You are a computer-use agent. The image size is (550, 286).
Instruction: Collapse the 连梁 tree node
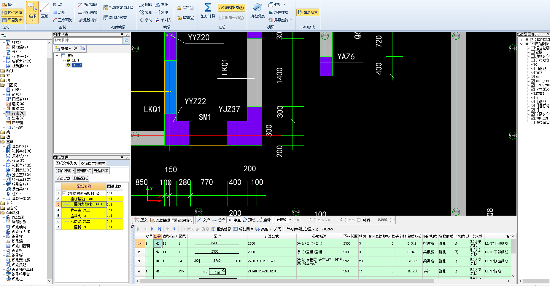pos(57,56)
